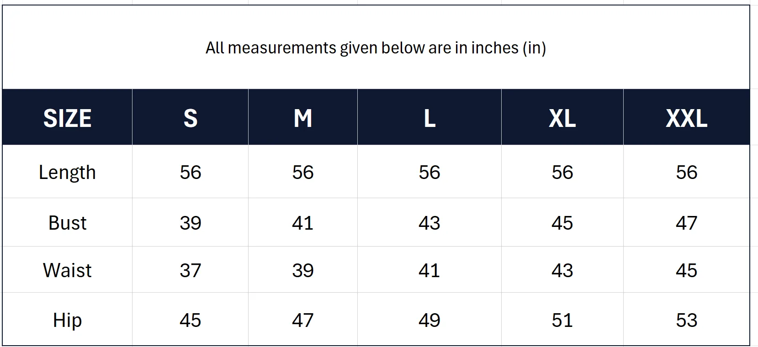
Task: Click the measurements in inches title text
Action: point(376,48)
